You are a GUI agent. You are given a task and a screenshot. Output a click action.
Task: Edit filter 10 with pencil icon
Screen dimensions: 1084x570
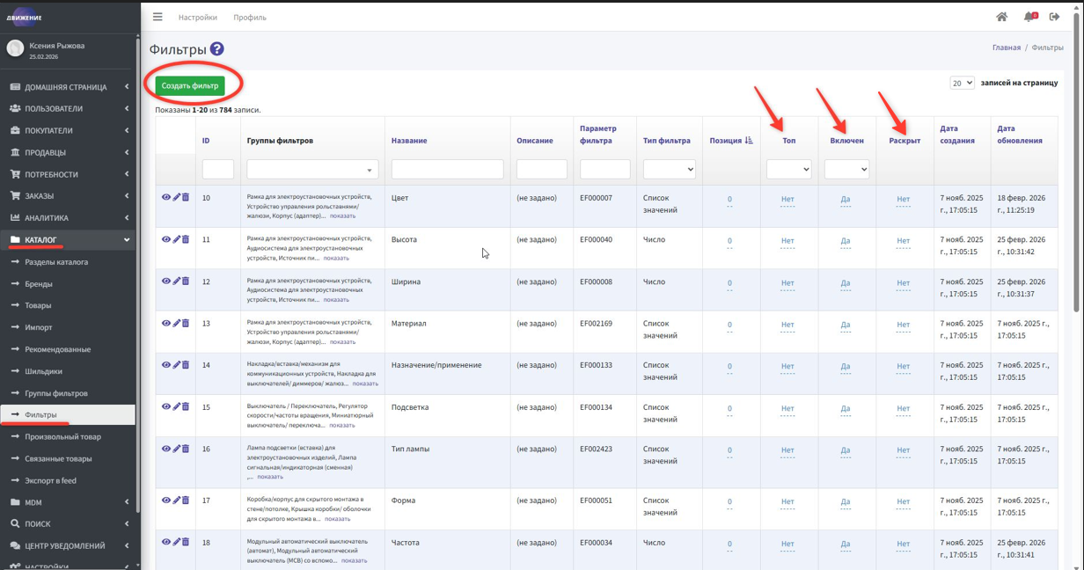click(176, 197)
